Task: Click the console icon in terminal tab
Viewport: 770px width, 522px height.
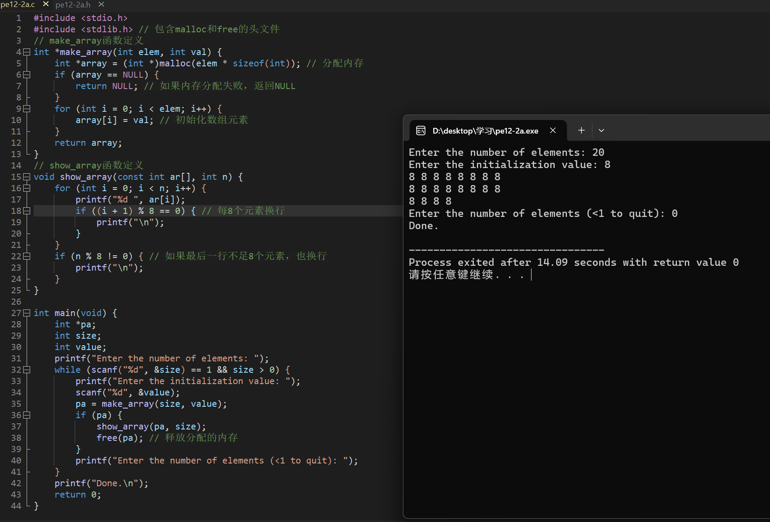Action: tap(421, 131)
